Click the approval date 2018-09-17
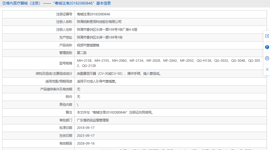The height and width of the screenshot is (150, 270). (86, 128)
